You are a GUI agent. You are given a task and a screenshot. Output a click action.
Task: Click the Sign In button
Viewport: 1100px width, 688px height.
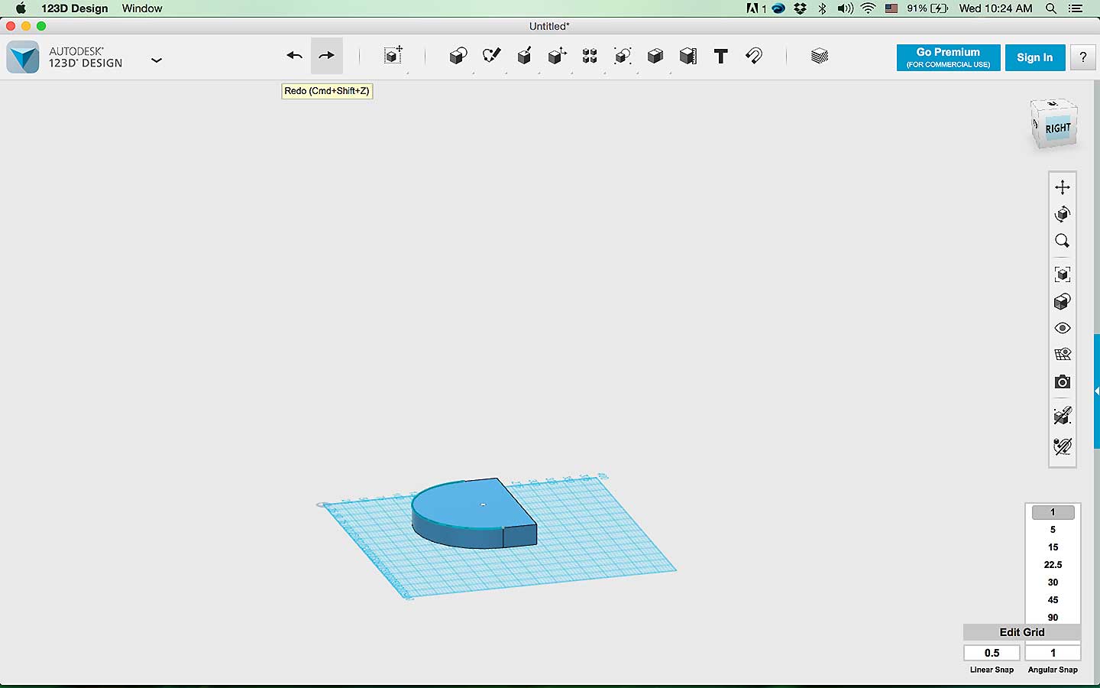point(1034,57)
